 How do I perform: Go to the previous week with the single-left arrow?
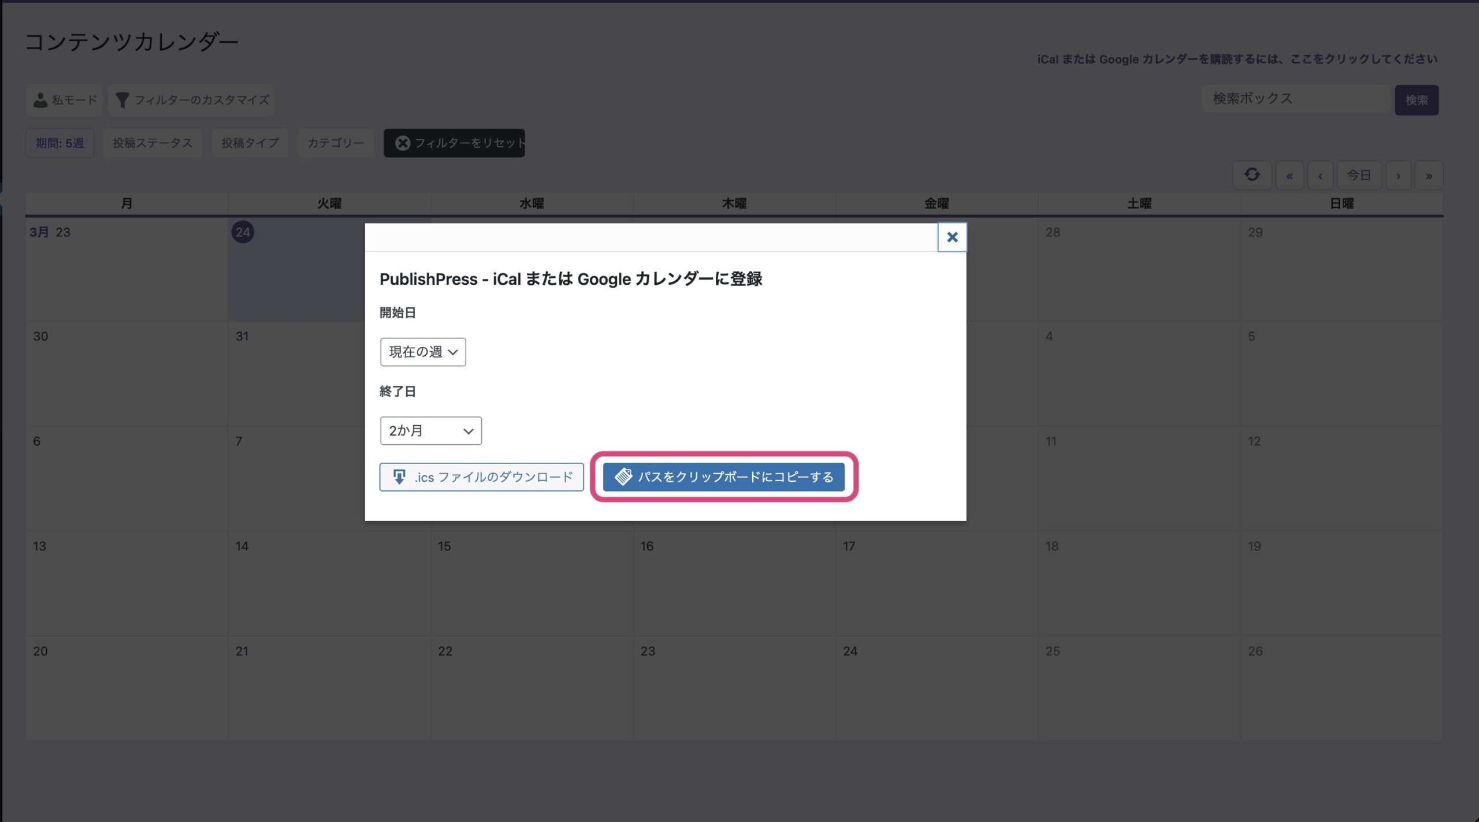tap(1320, 176)
